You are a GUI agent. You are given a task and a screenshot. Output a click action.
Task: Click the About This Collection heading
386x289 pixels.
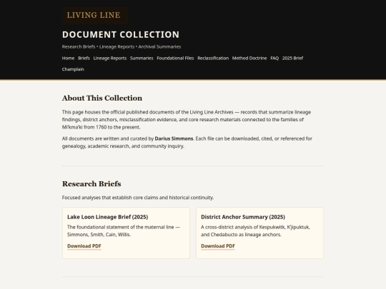click(102, 98)
